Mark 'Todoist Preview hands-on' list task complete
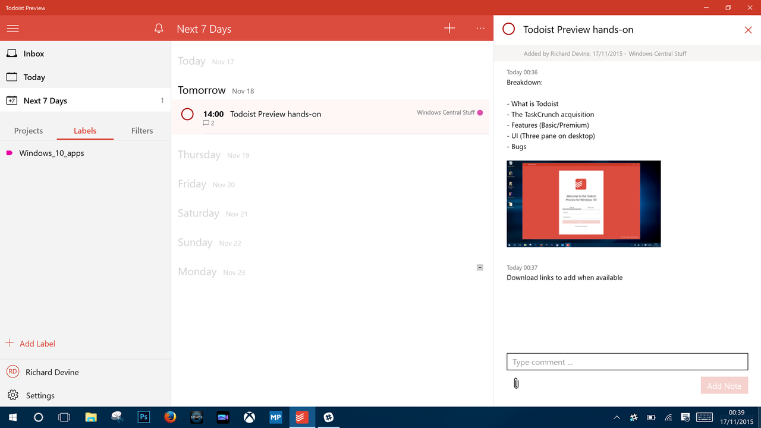This screenshot has width=761, height=428. [x=187, y=114]
